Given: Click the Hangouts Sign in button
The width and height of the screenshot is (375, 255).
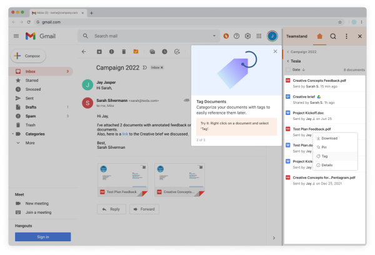Looking at the screenshot, I should 42,237.
